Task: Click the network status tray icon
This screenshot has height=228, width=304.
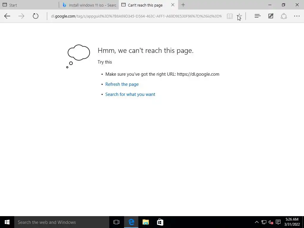Action: [x=264, y=222]
